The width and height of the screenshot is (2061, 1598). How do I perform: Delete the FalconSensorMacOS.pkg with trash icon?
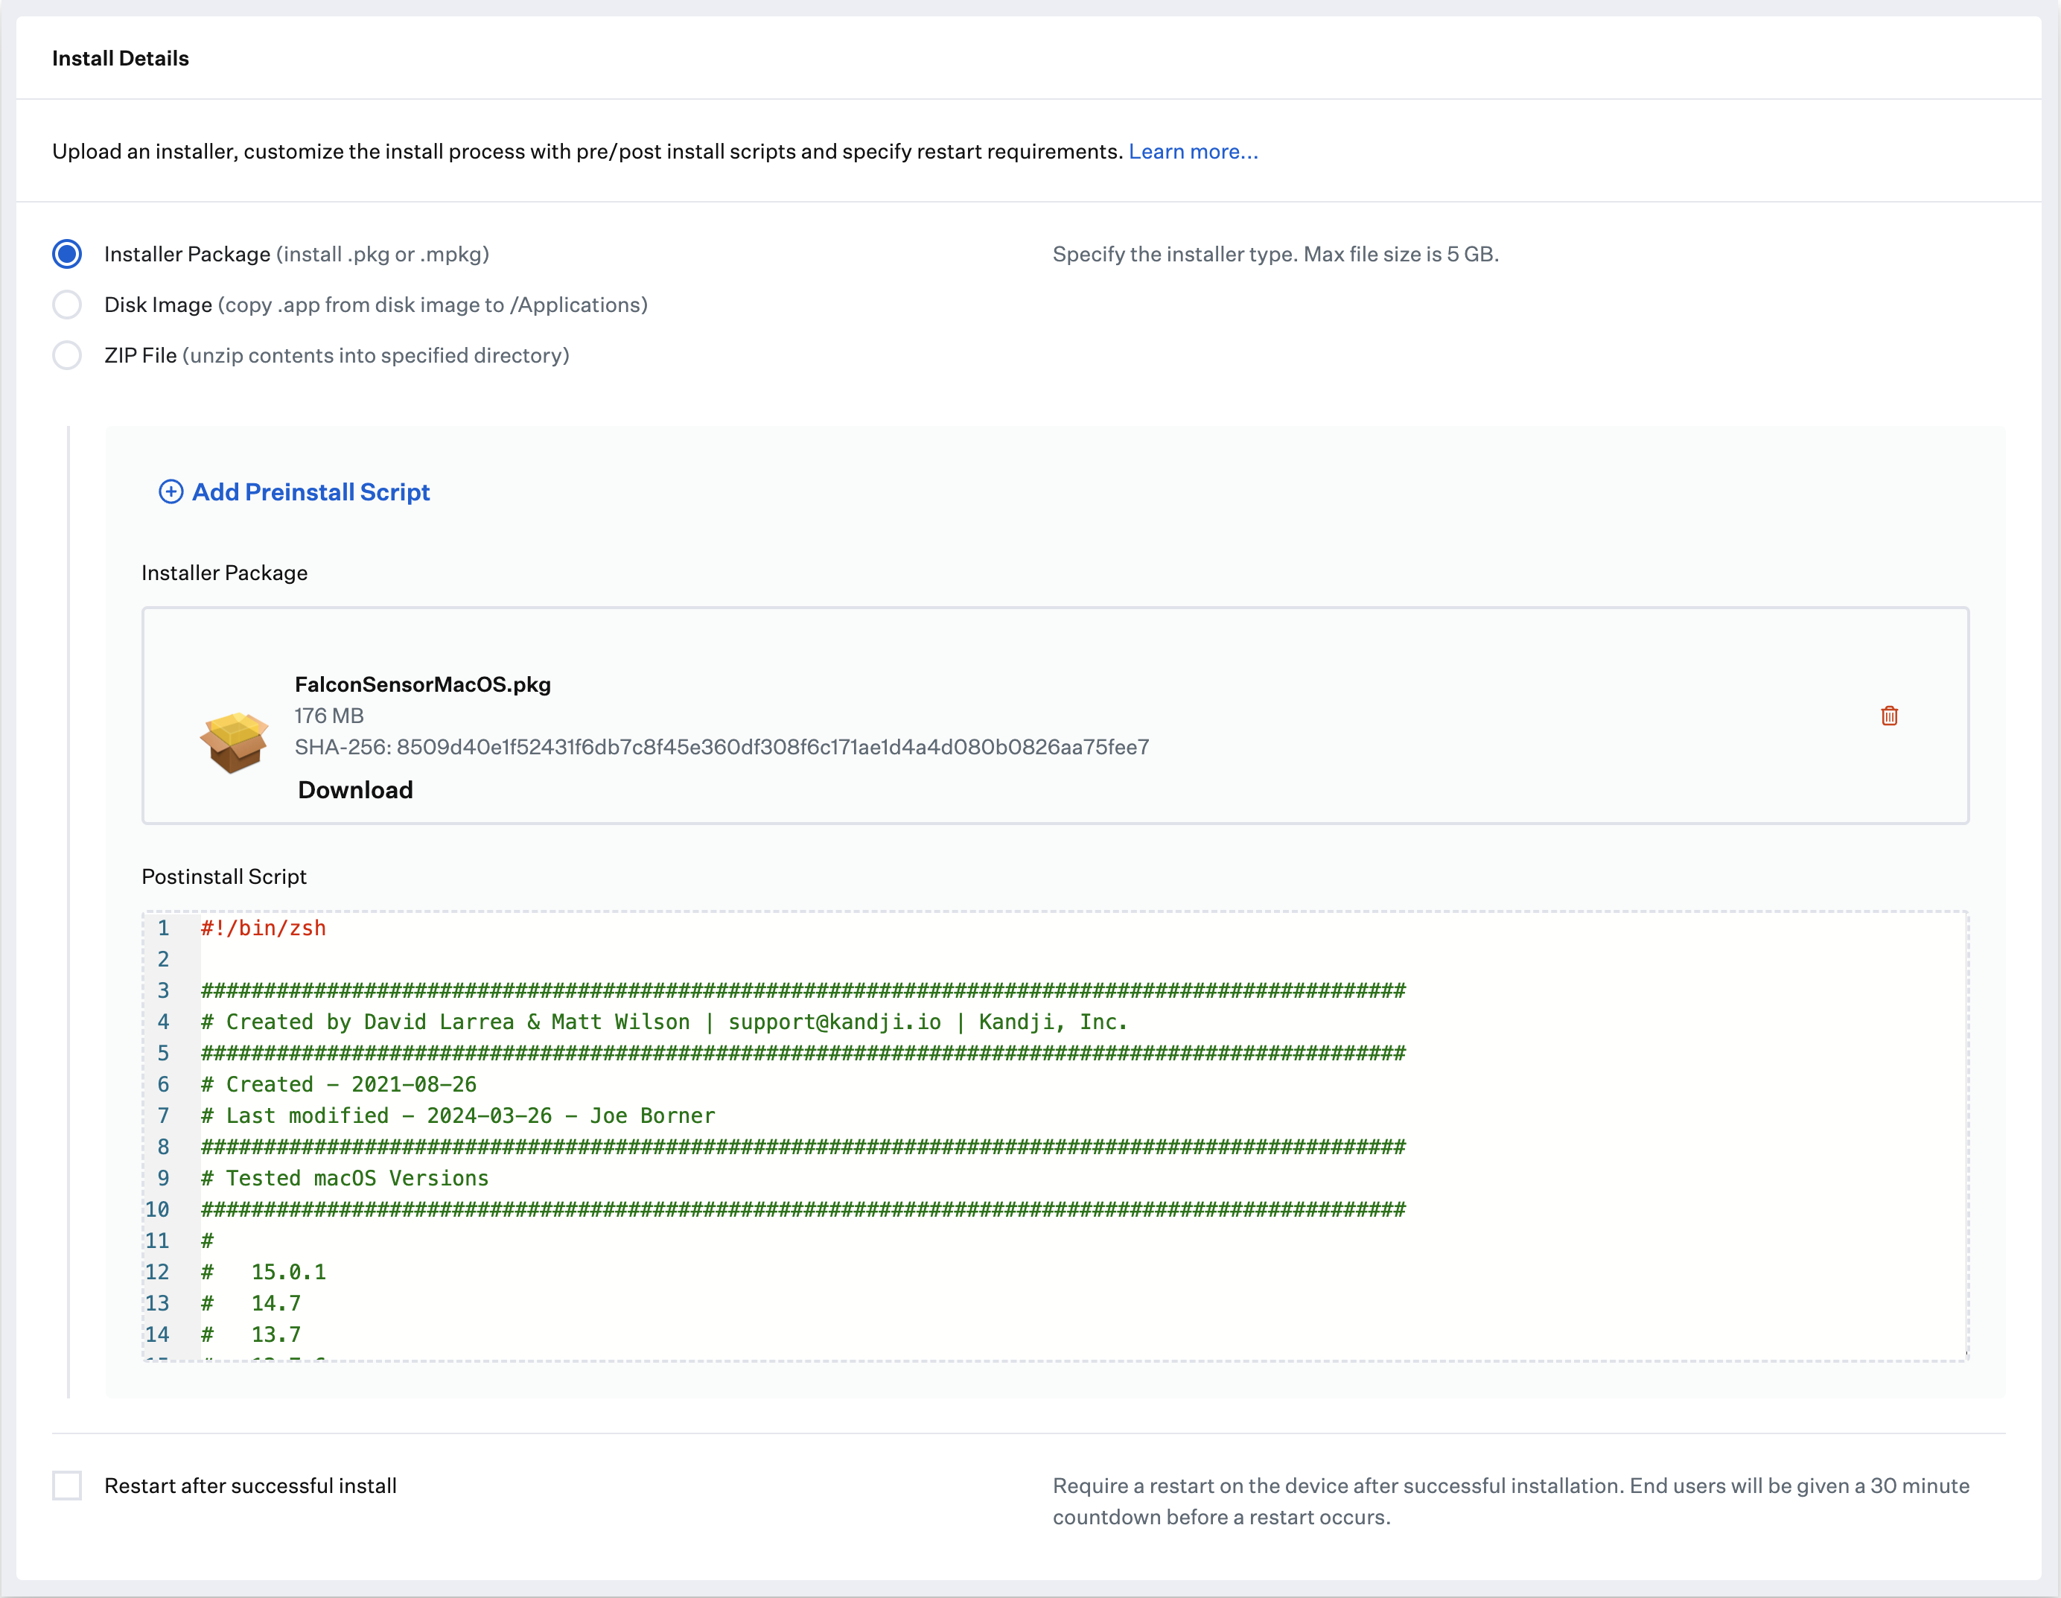(x=1889, y=716)
